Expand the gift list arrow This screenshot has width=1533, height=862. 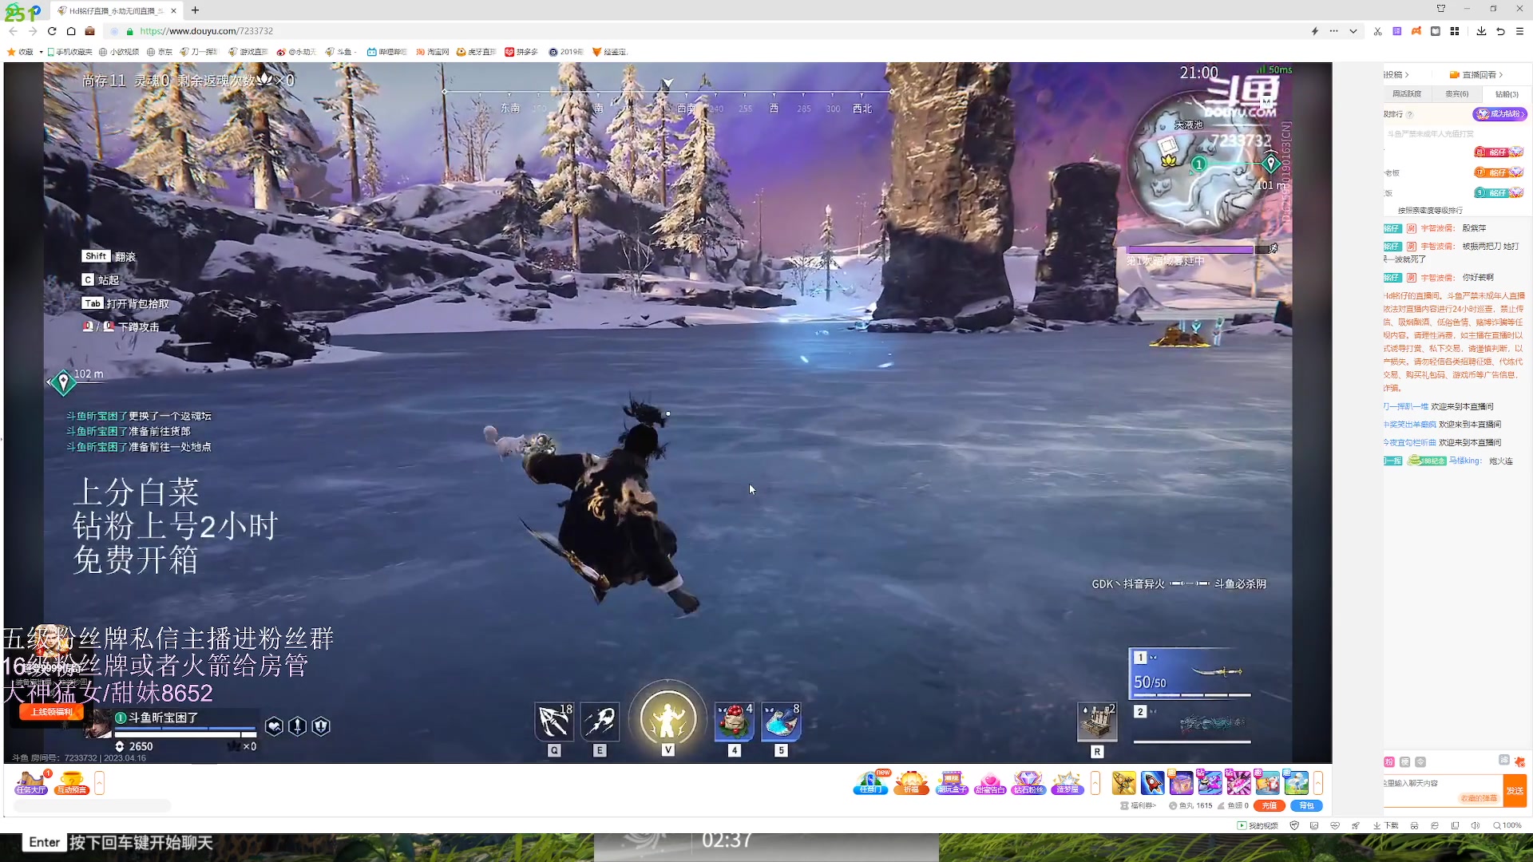point(1318,783)
